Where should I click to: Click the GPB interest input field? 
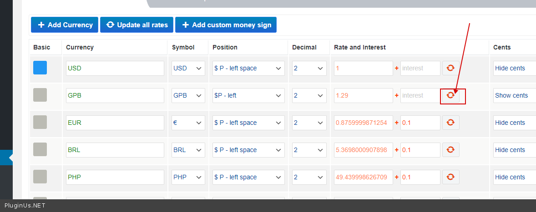coord(420,95)
